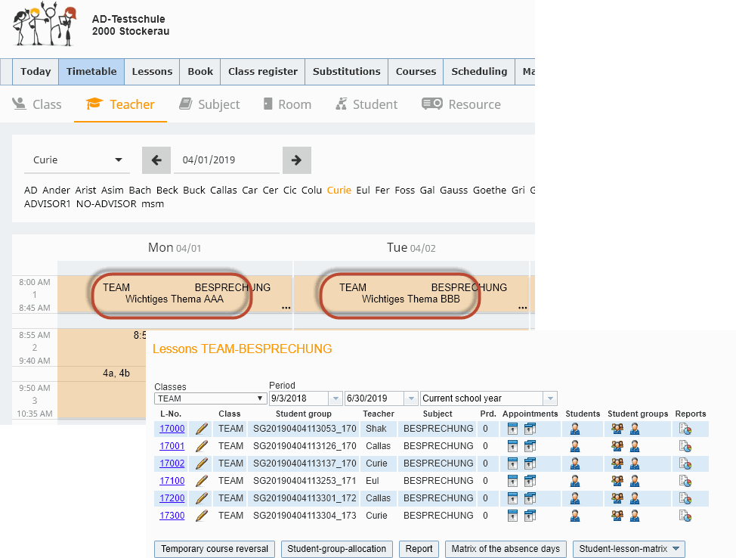Open the Book menu tab

point(200,72)
